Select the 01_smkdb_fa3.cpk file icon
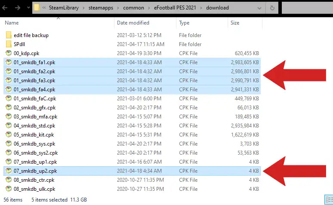 click(9, 80)
